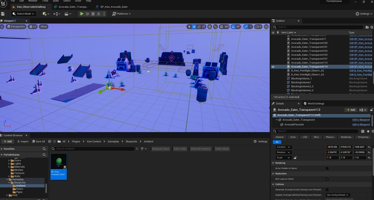Toggle scale snapping icon
This screenshot has height=200, width=374.
pos(246,27)
